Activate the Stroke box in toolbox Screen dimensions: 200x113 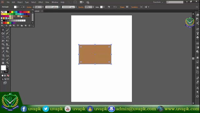[7, 71]
